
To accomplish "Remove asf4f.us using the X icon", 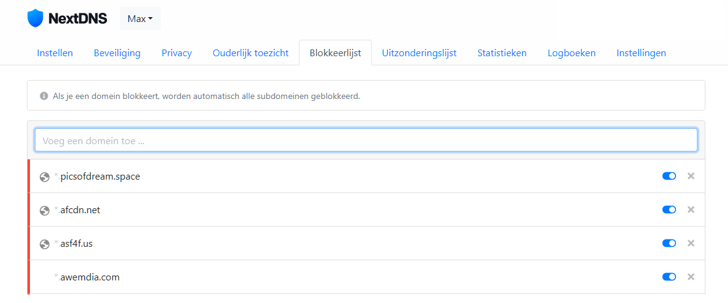I will click(x=691, y=243).
